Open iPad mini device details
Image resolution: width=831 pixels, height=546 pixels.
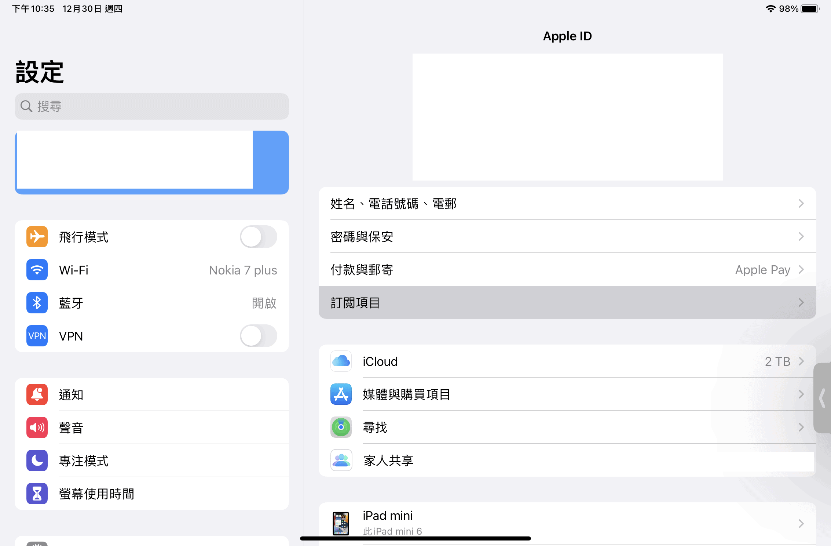[x=567, y=524]
